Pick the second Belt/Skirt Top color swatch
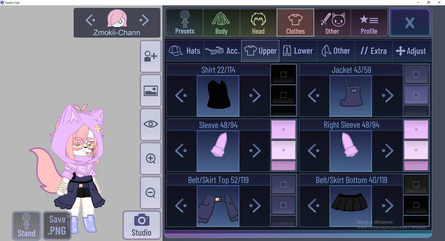 (x=283, y=205)
